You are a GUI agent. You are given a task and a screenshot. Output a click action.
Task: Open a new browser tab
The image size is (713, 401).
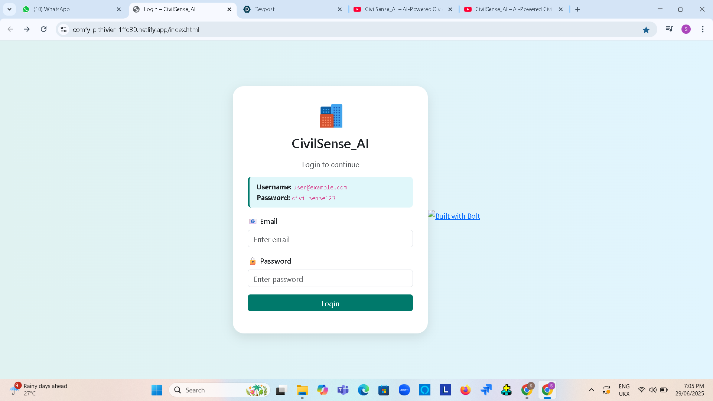577,9
